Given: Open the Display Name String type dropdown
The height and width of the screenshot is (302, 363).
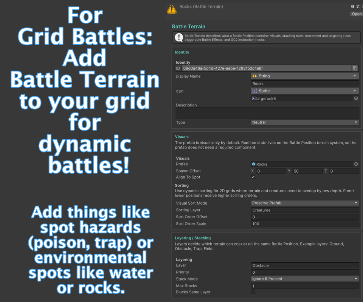Looking at the screenshot, I should click(305, 76).
